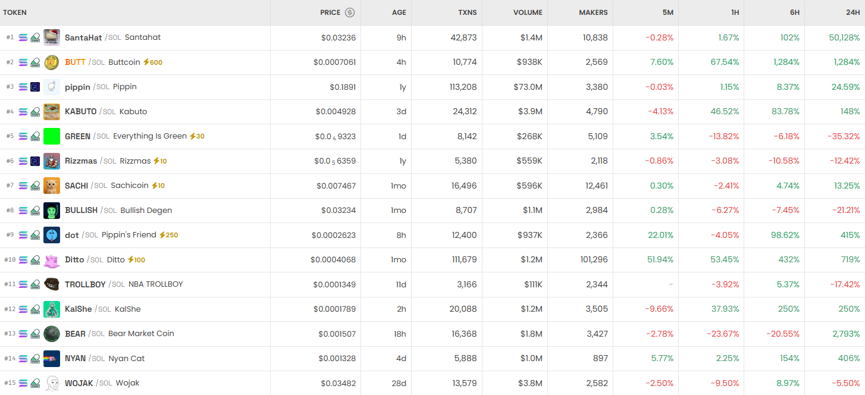Click the boost lightning icon on Pippin's Friend
This screenshot has height=395, width=865.
162,235
